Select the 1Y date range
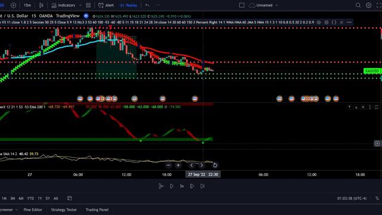382x215 pixels. [x=40, y=198]
